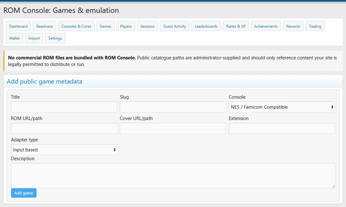Focus the Cover URL/path field
The image size is (346, 207).
coord(173,128)
